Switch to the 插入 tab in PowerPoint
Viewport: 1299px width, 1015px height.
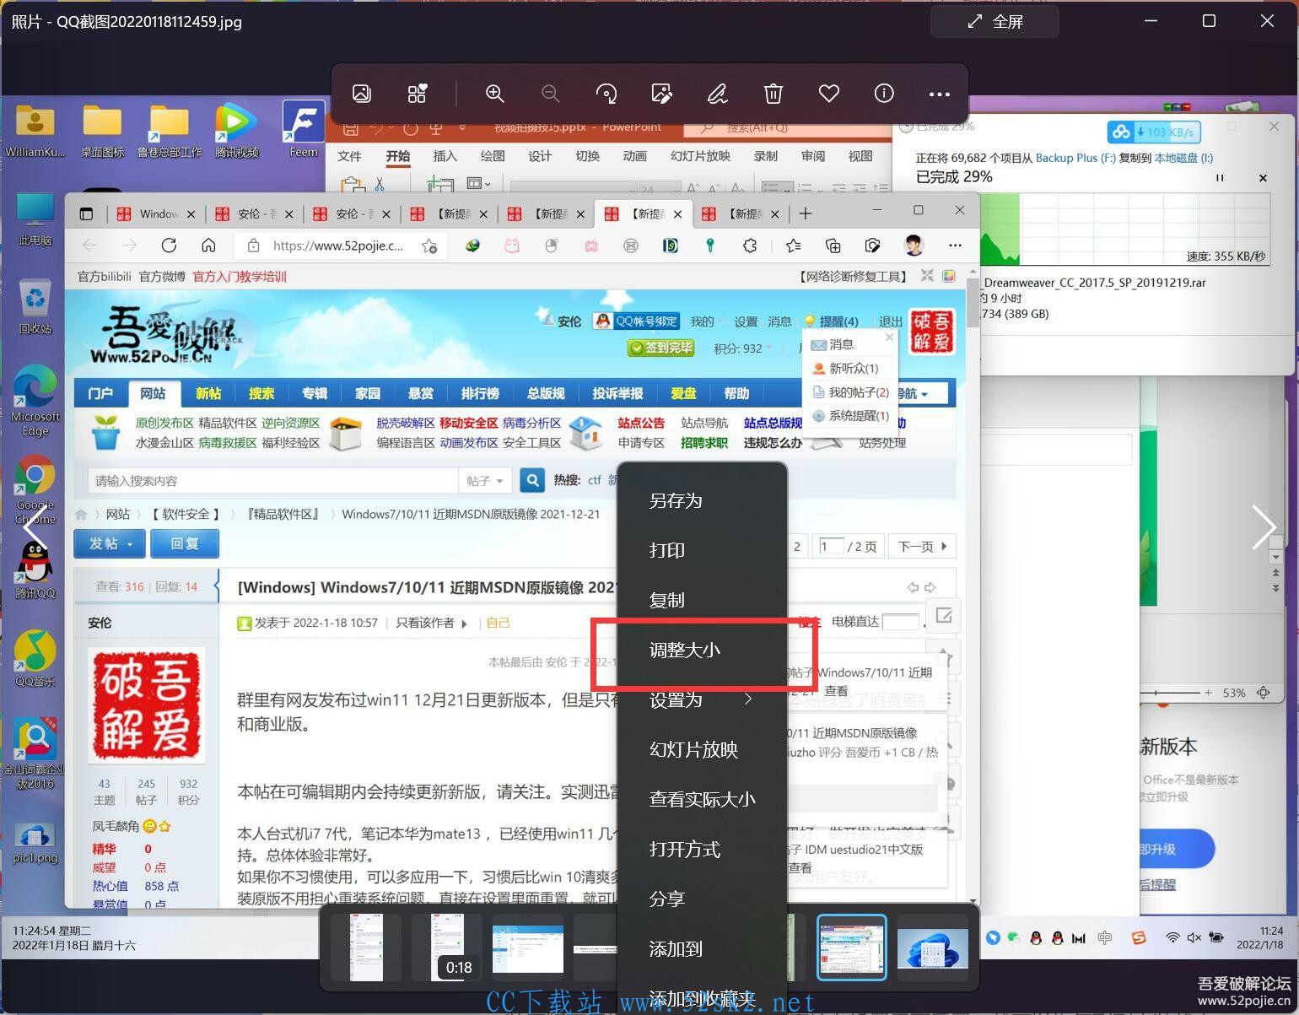pos(445,156)
